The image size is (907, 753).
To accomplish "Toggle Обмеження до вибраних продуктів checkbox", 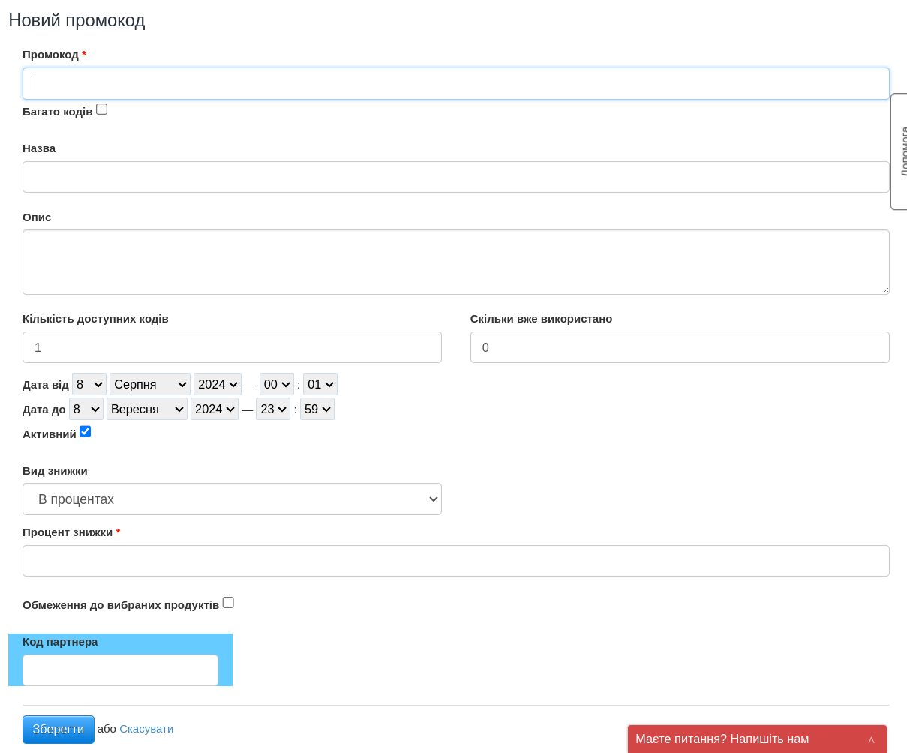I will pos(228,603).
